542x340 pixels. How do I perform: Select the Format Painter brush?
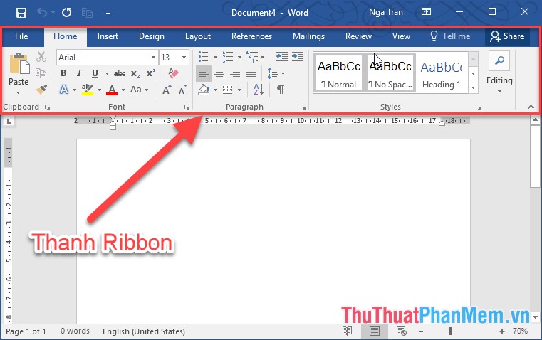tap(41, 90)
